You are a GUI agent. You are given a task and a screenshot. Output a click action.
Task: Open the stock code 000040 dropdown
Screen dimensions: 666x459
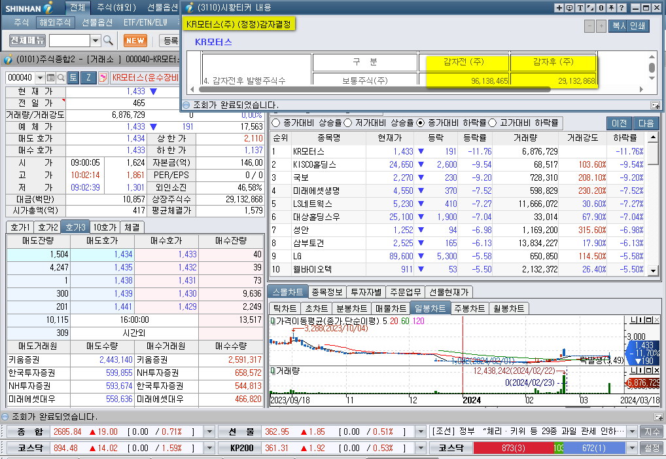40,77
